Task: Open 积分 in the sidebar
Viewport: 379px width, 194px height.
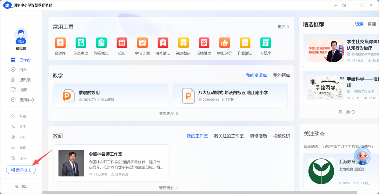Action: tap(19, 137)
